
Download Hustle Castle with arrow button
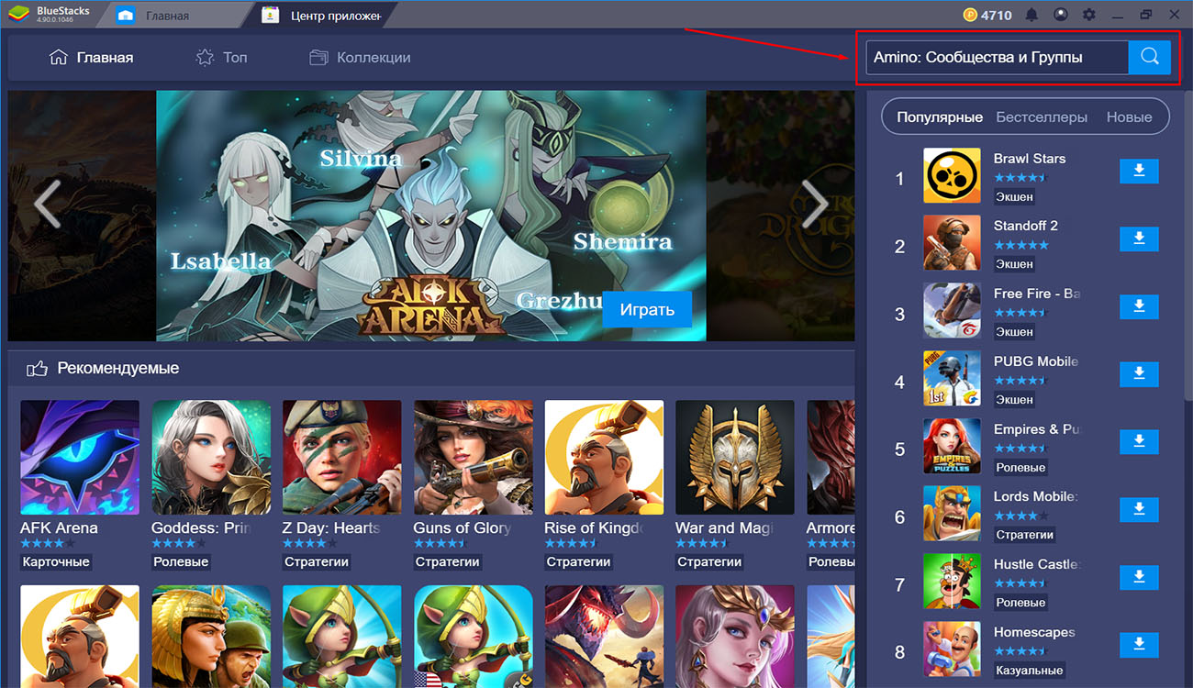(x=1139, y=577)
